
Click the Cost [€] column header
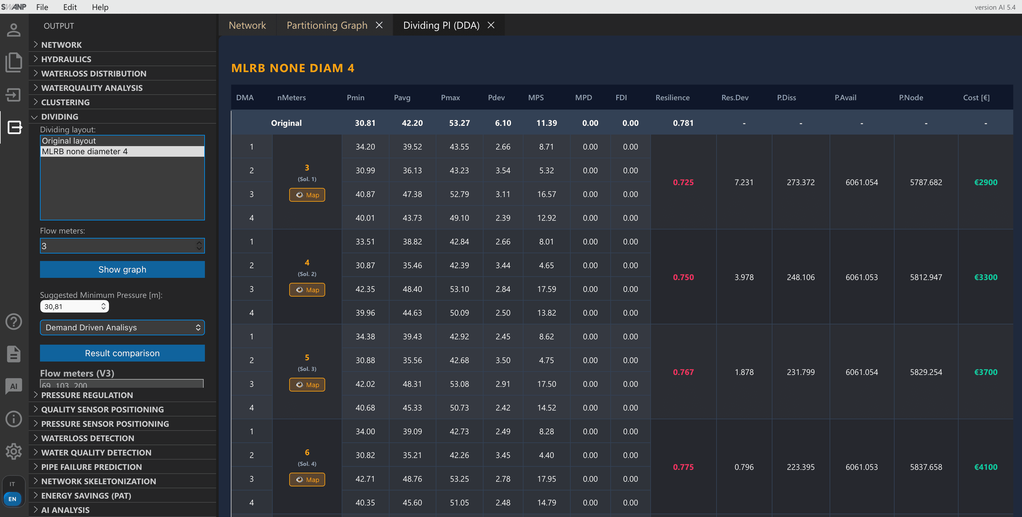tap(976, 97)
